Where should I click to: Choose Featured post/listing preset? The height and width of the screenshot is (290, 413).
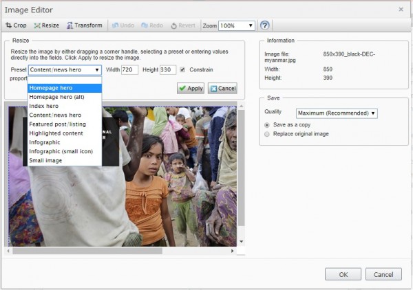click(x=65, y=124)
